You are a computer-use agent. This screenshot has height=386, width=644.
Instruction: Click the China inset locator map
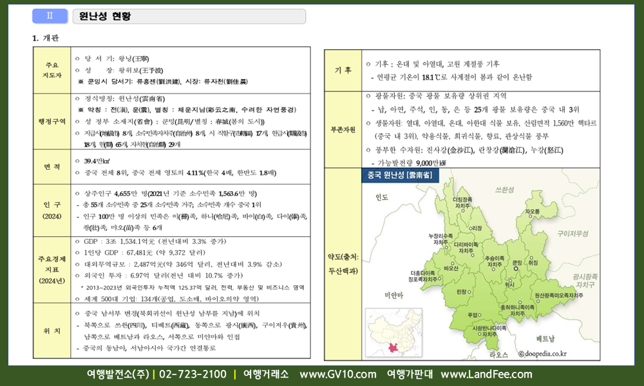click(x=393, y=333)
